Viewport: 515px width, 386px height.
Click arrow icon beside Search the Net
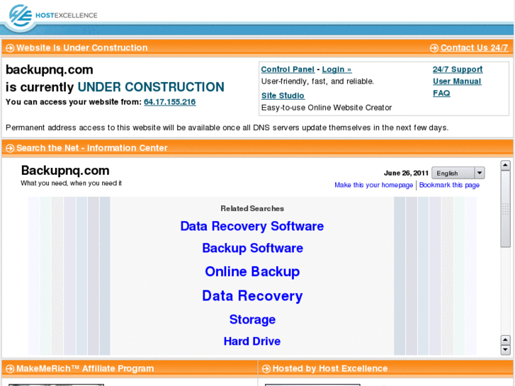pos(10,148)
